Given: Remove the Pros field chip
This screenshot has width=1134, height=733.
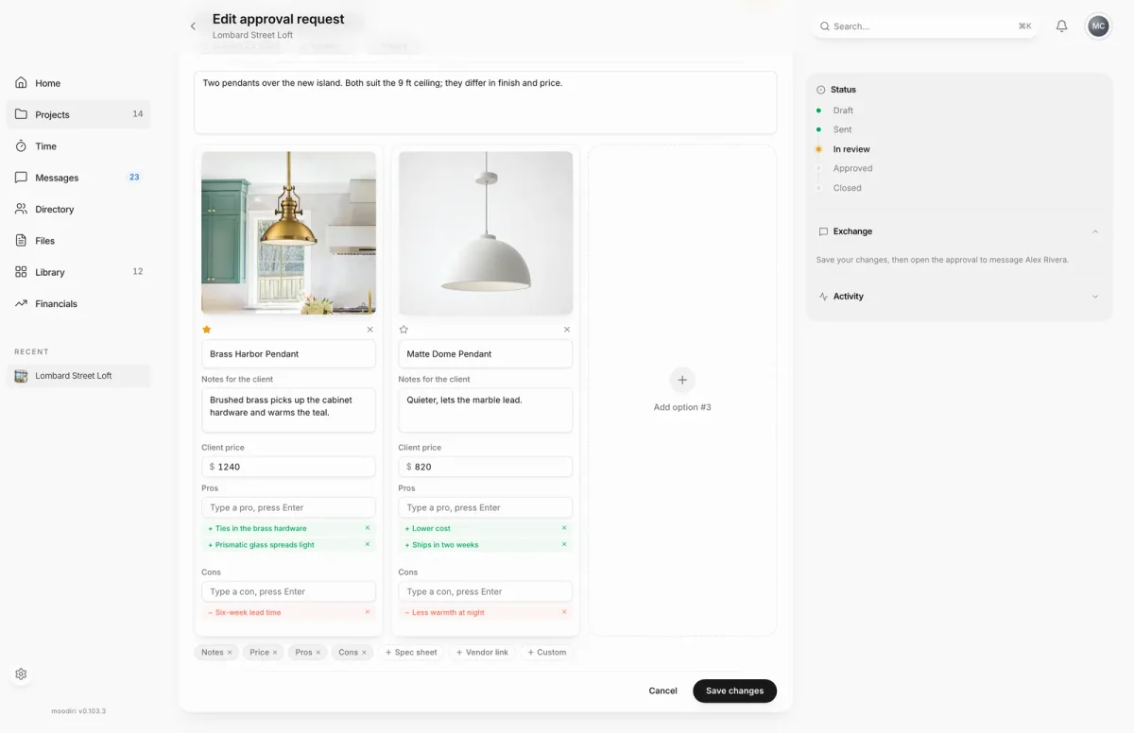Looking at the screenshot, I should (x=318, y=653).
